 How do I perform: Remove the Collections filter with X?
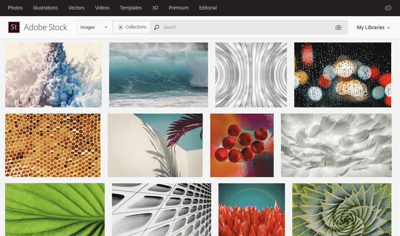121,27
